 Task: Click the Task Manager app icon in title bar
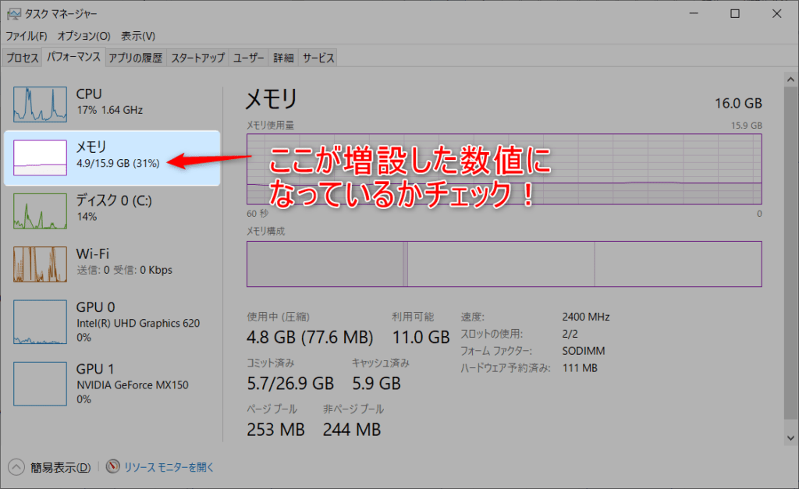(14, 14)
